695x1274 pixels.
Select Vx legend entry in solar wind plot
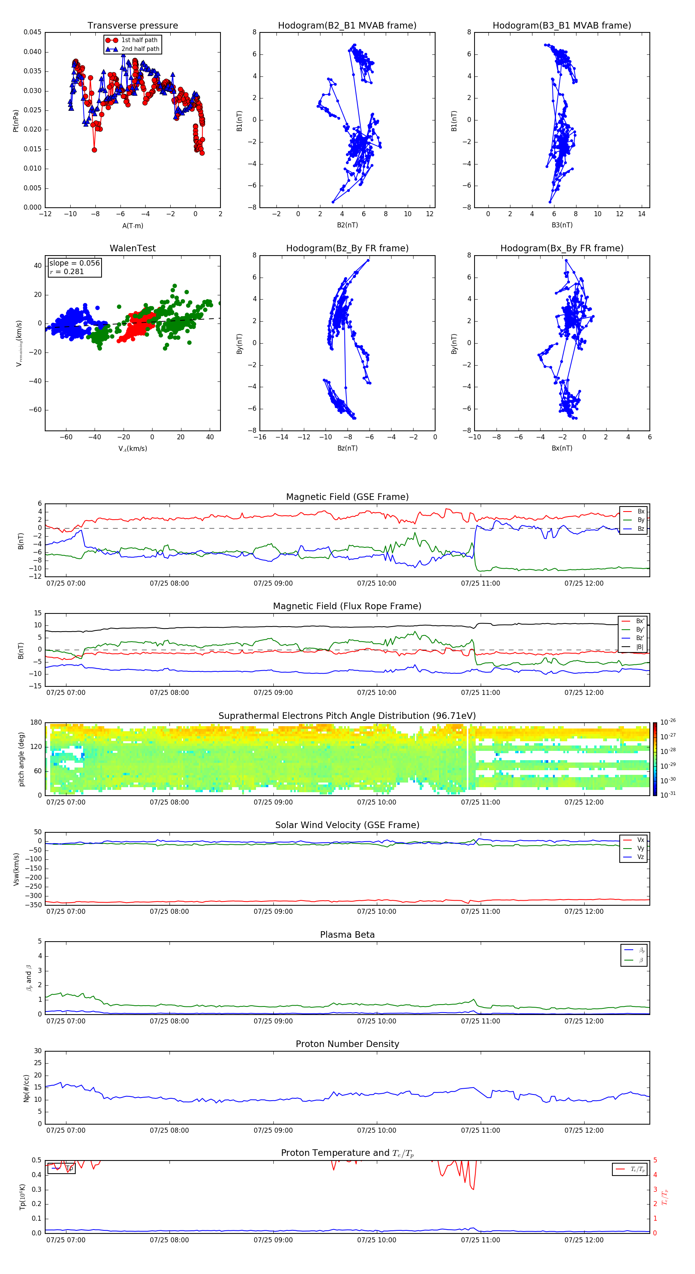click(x=634, y=840)
